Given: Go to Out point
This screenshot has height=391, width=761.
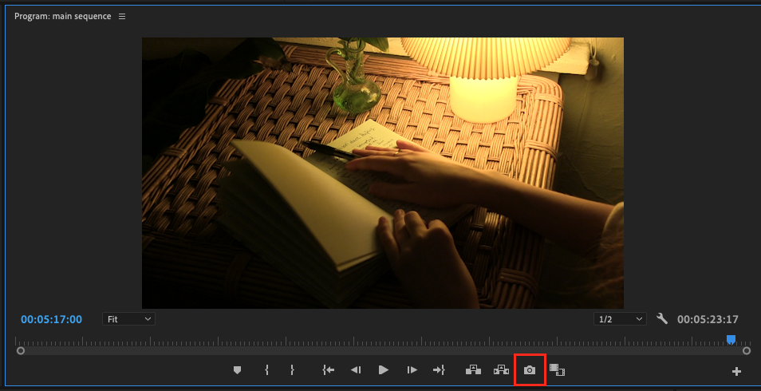Looking at the screenshot, I should click(439, 370).
